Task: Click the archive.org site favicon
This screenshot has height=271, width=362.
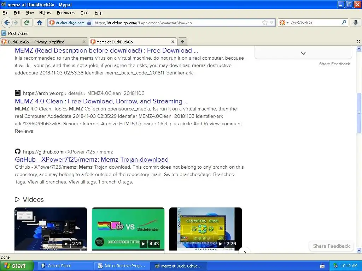Action: click(x=18, y=93)
